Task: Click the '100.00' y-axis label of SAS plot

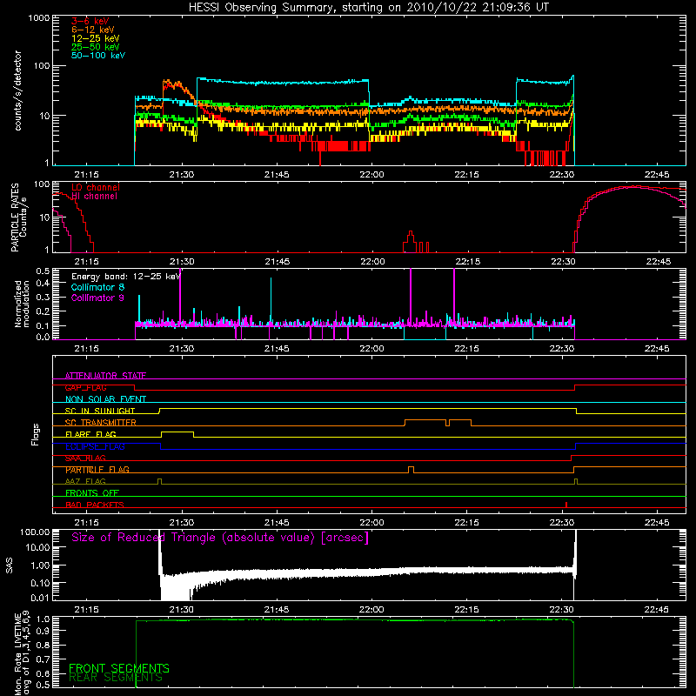Action: tap(35, 532)
